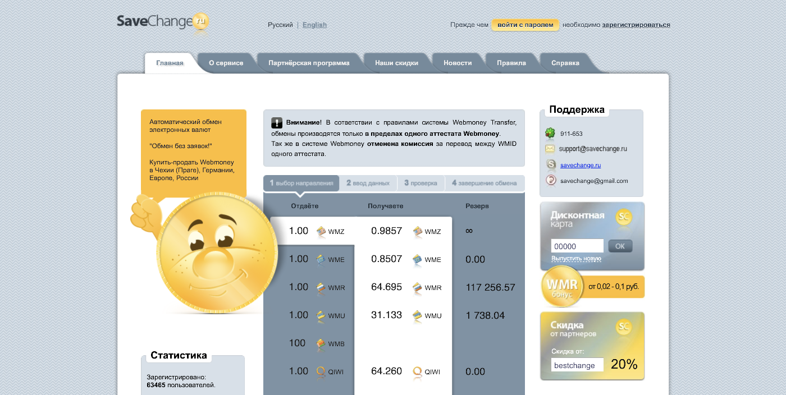Go to the Наши скидки tab
Screen dimensions: 786x395
coord(396,63)
